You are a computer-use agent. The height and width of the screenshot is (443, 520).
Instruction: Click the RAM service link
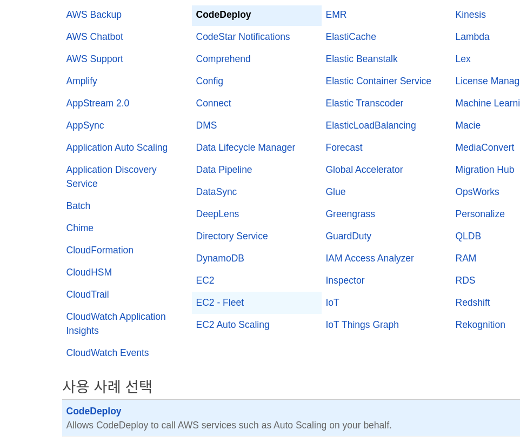466,258
